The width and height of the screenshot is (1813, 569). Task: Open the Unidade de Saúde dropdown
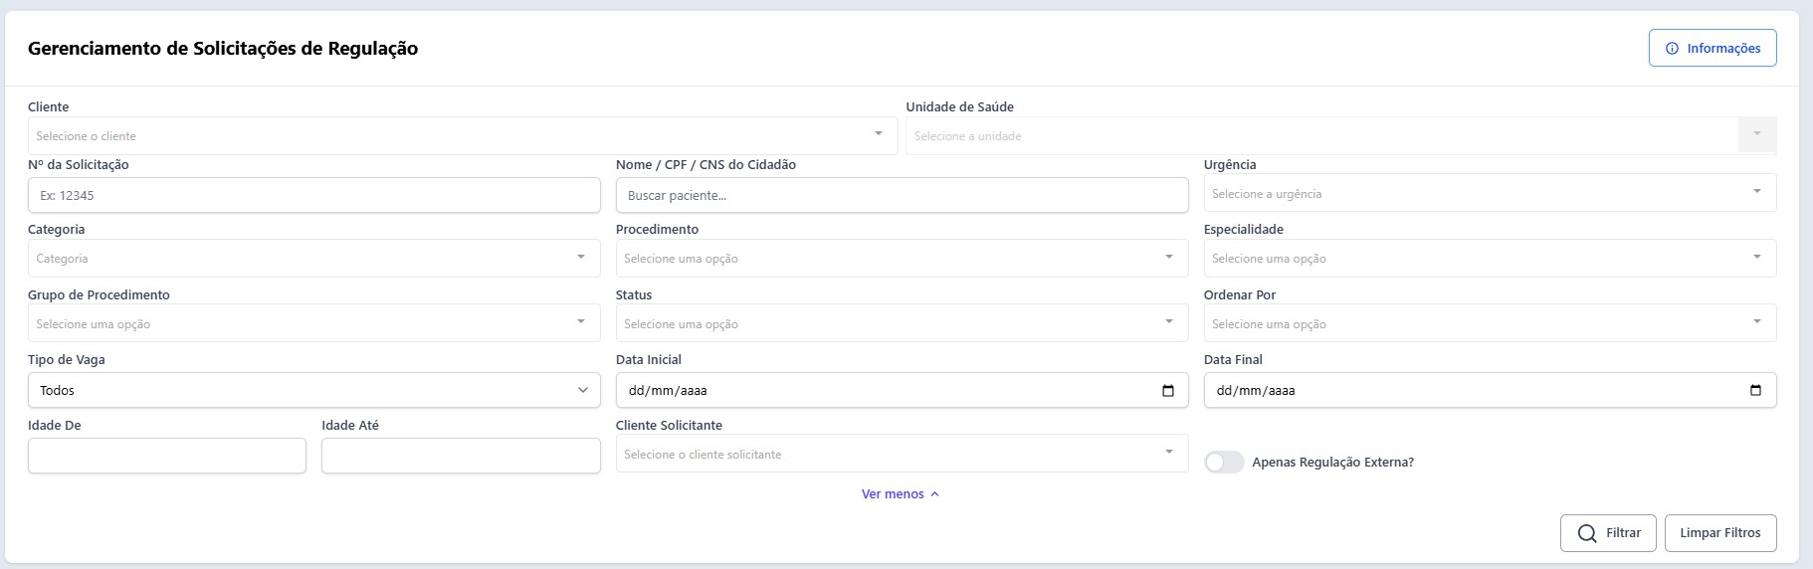pos(1340,135)
